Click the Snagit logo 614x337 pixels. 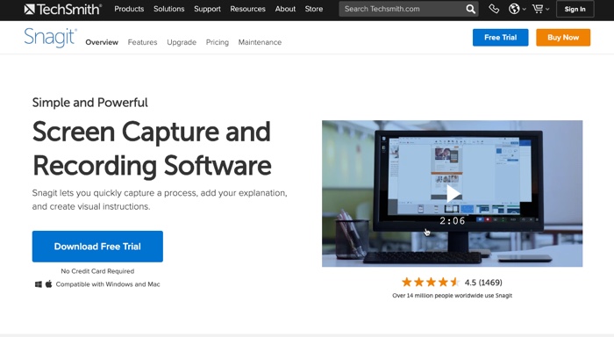click(50, 38)
